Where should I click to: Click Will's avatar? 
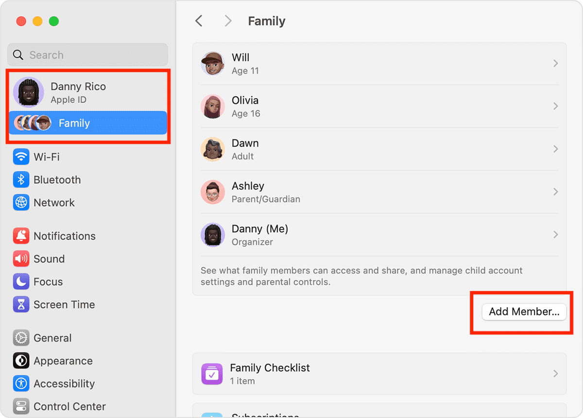[x=213, y=64]
